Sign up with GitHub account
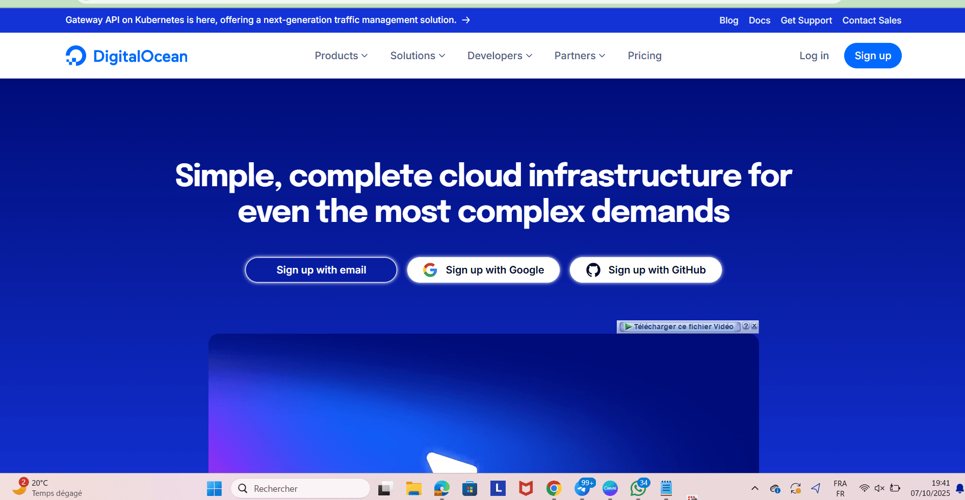The height and width of the screenshot is (500, 965). pyautogui.click(x=645, y=270)
